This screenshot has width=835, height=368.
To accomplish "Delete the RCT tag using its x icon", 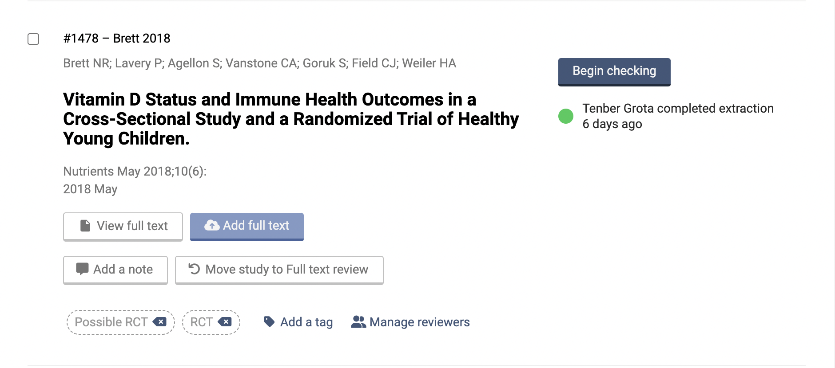I will [x=225, y=322].
